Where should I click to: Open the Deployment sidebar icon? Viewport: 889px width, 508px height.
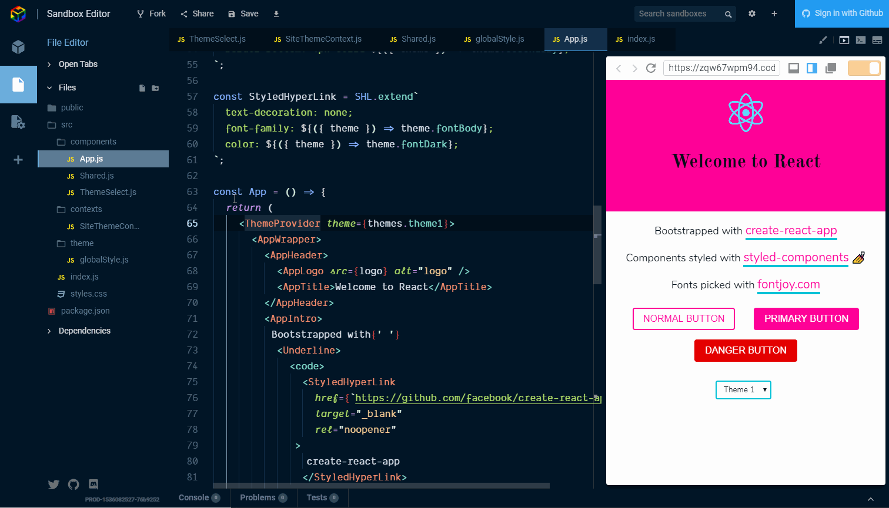pyautogui.click(x=18, y=122)
